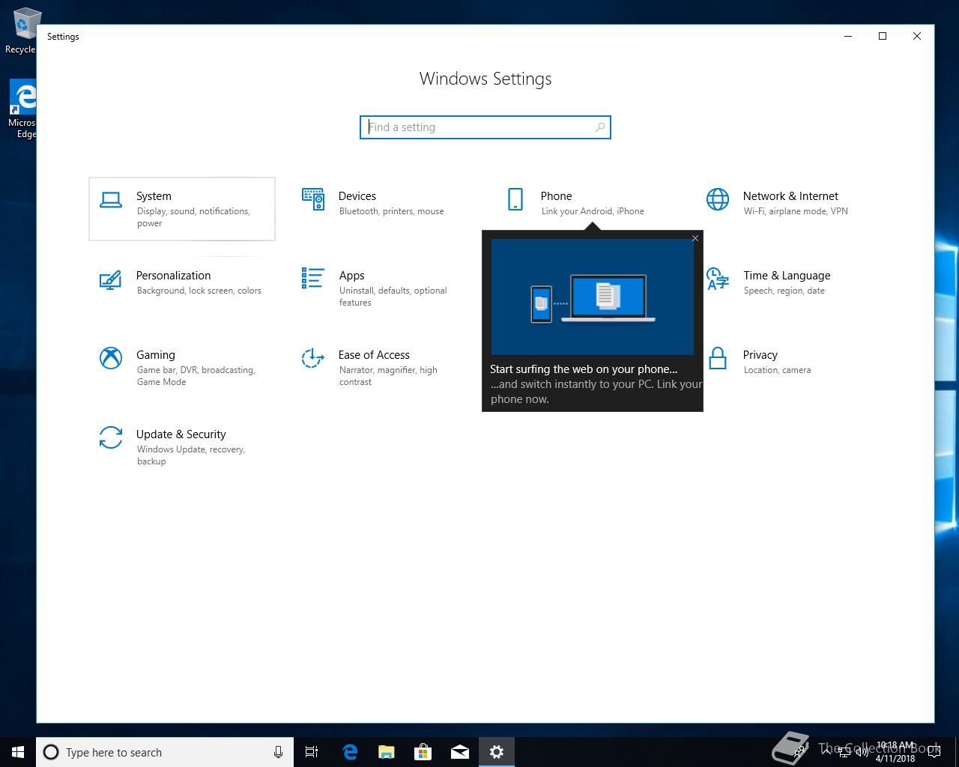Open Gaming Xbox icon
The width and height of the screenshot is (959, 767).
111,358
